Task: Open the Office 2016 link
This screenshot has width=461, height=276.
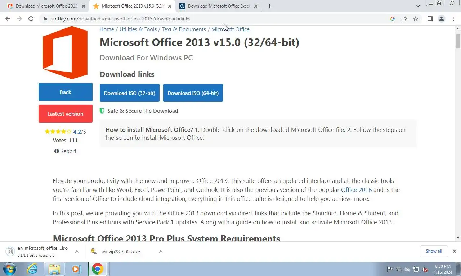Action: [356, 190]
